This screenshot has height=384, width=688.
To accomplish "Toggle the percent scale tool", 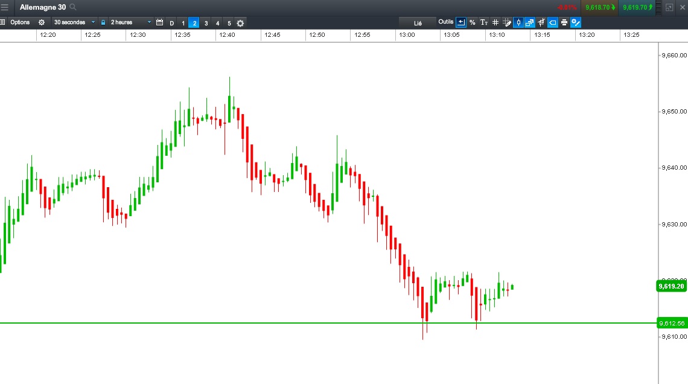I will point(472,22).
